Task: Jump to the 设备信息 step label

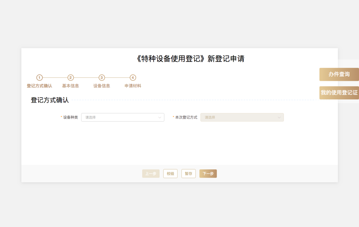Action: pos(102,86)
